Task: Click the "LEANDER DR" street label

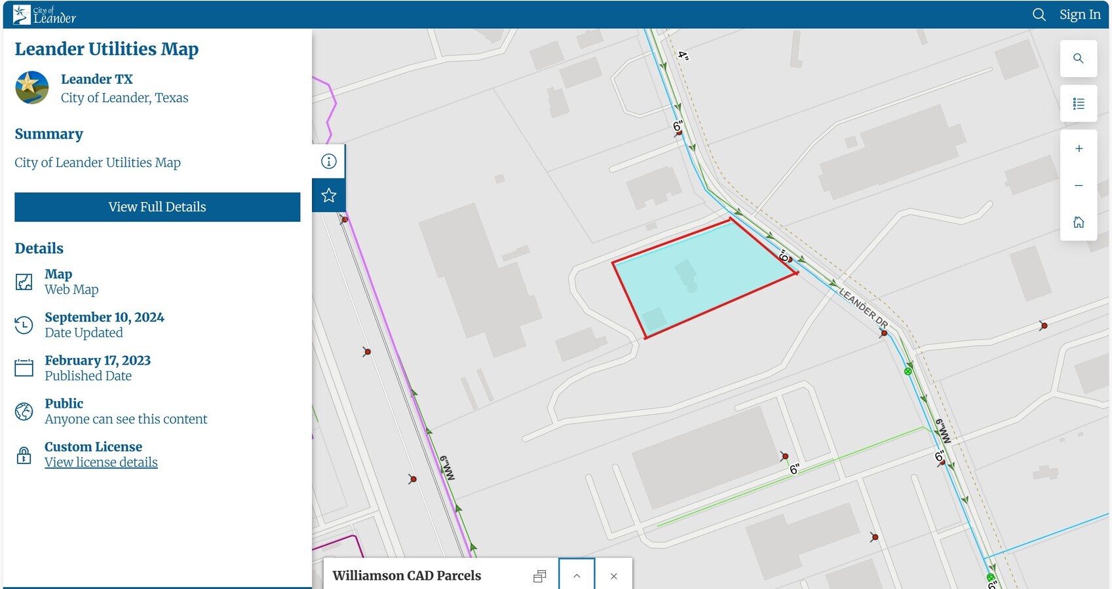Action: (x=864, y=308)
